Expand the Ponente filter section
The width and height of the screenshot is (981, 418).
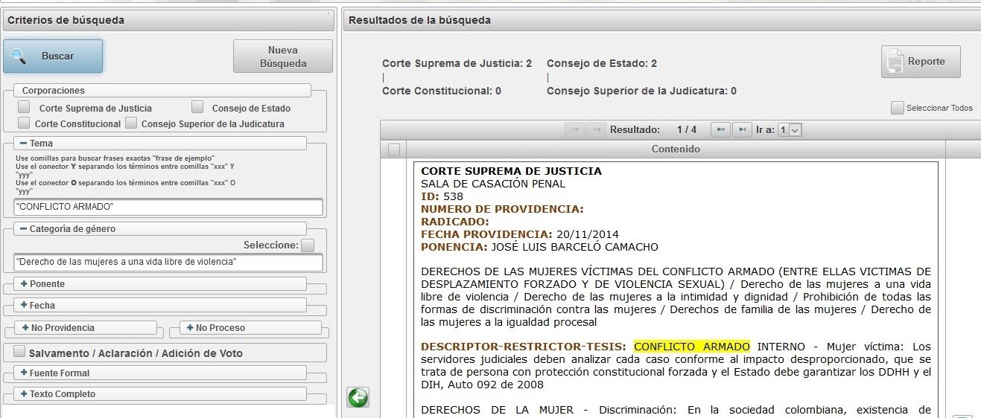[x=24, y=284]
